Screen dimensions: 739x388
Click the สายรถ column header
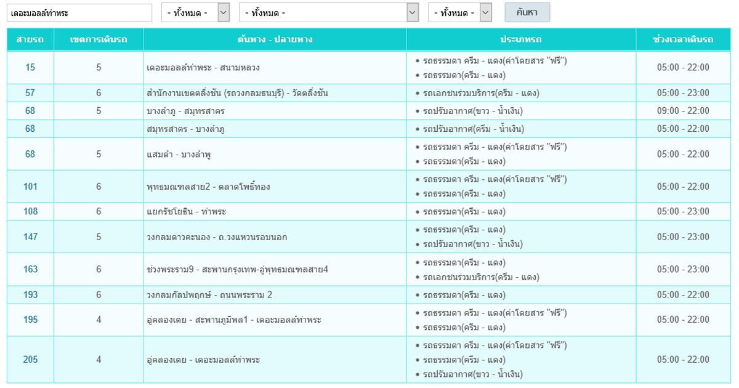click(x=30, y=39)
